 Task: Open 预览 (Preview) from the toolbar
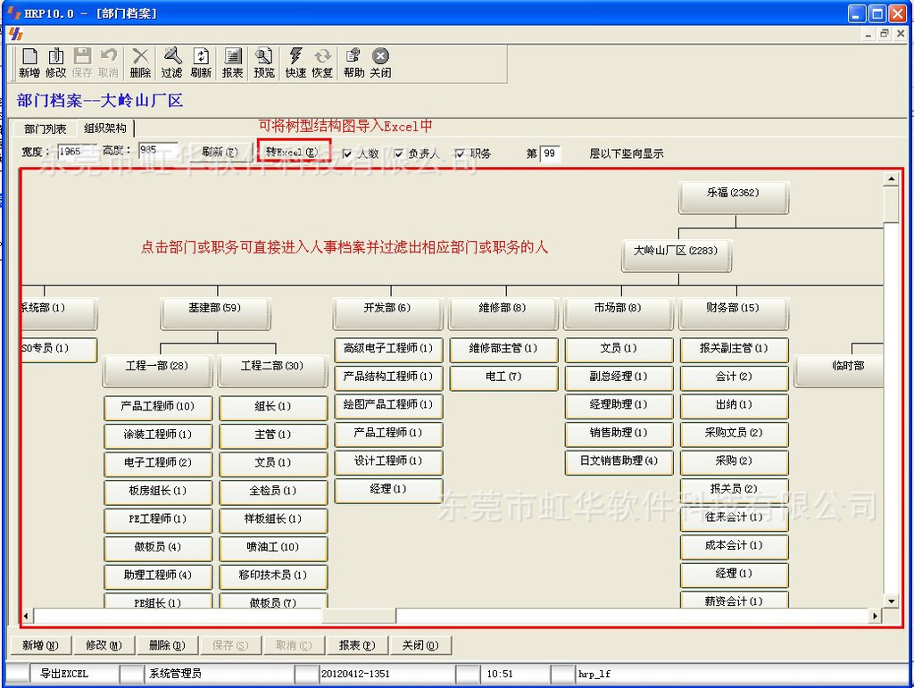[264, 62]
